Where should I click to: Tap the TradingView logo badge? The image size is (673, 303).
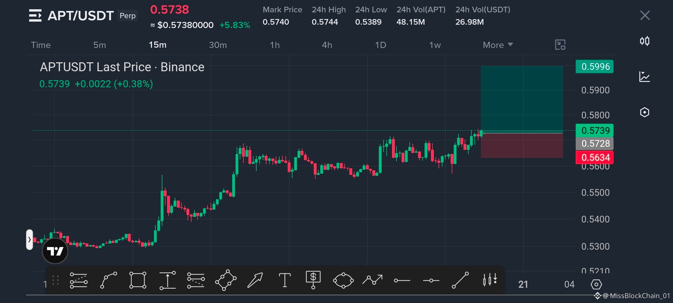pos(55,251)
